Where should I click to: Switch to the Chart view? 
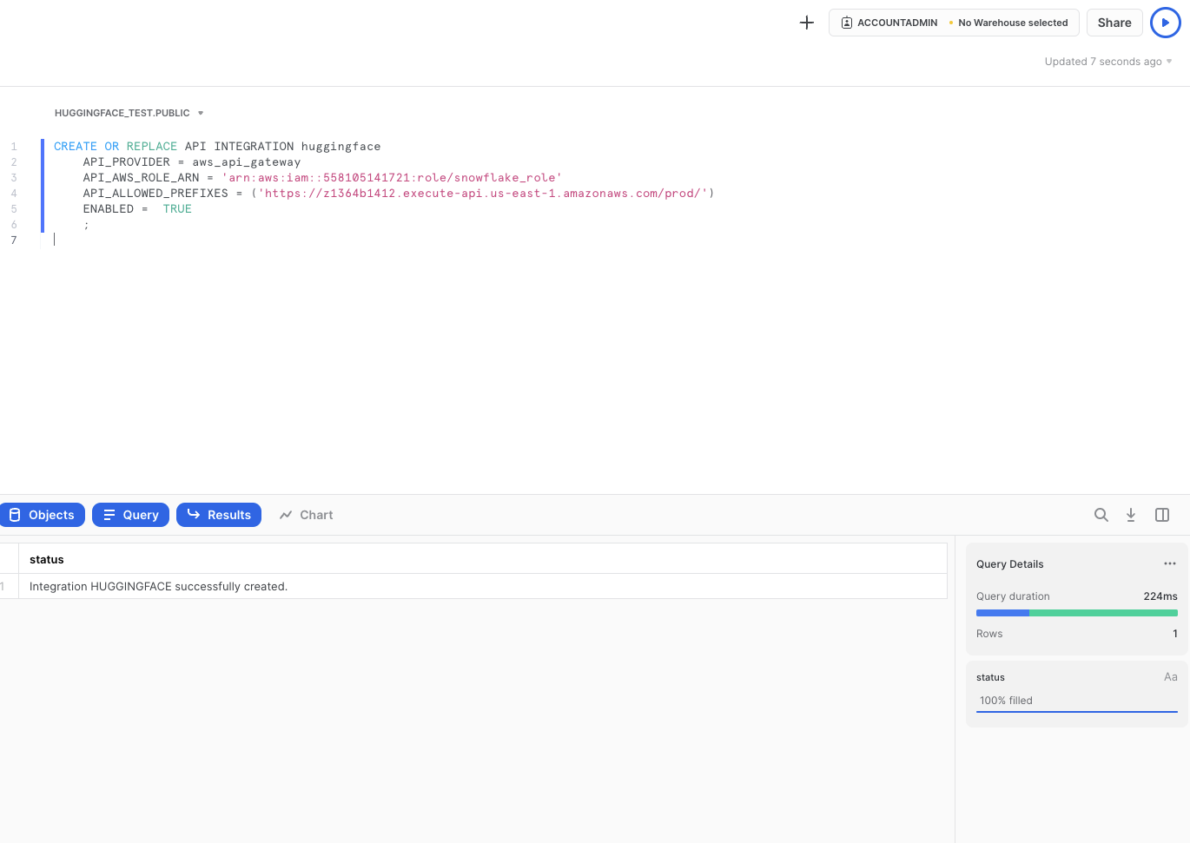(x=306, y=515)
